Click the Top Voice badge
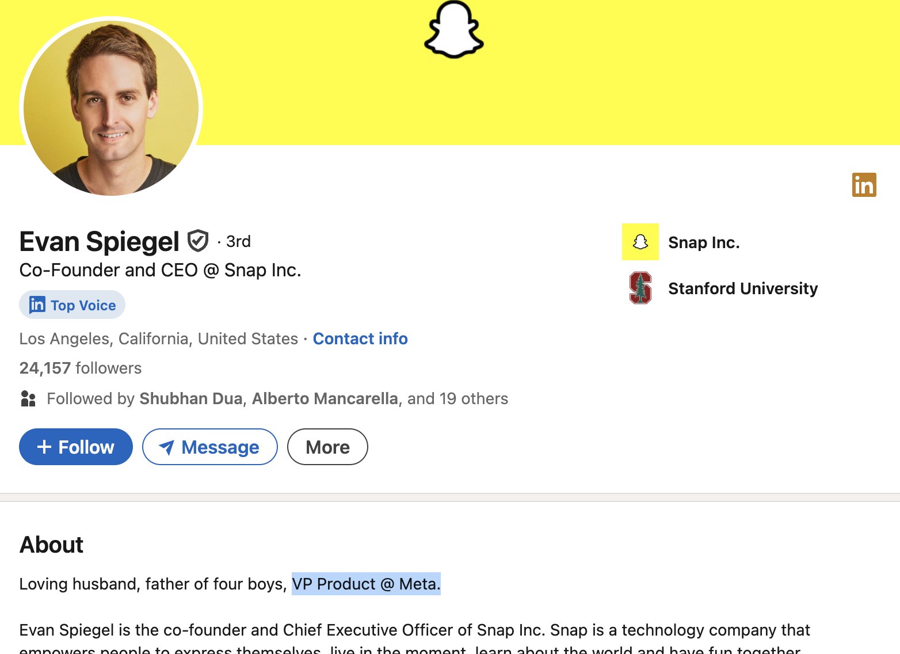Screen dimensions: 900x654 pyautogui.click(x=73, y=305)
